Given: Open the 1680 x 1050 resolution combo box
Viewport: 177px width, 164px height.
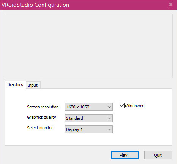Looking at the screenshot, I should pyautogui.click(x=89, y=107).
